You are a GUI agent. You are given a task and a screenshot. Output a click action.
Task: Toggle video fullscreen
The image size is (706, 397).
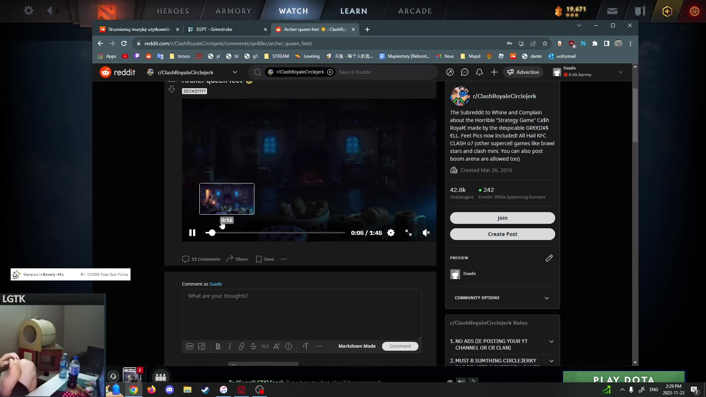click(409, 233)
